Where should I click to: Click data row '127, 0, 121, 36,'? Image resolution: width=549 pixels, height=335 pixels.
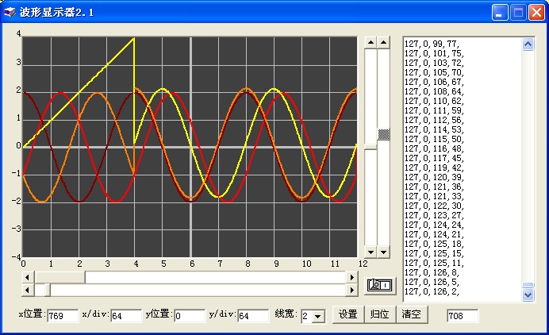click(x=434, y=187)
